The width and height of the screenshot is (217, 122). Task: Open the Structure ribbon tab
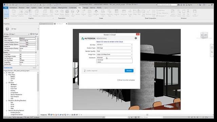tap(22, 8)
